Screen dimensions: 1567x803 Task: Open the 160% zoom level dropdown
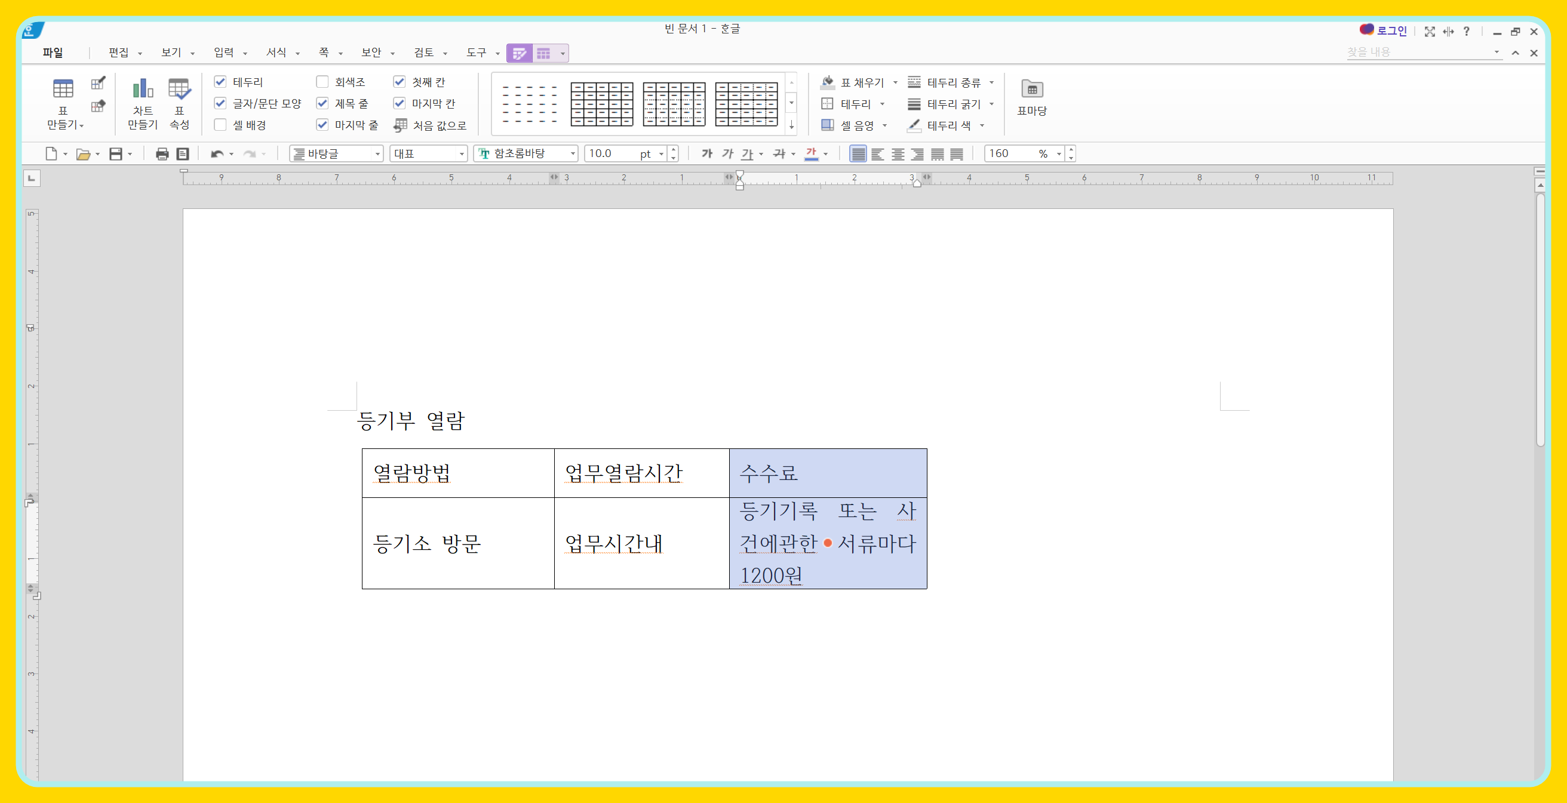click(x=1058, y=154)
